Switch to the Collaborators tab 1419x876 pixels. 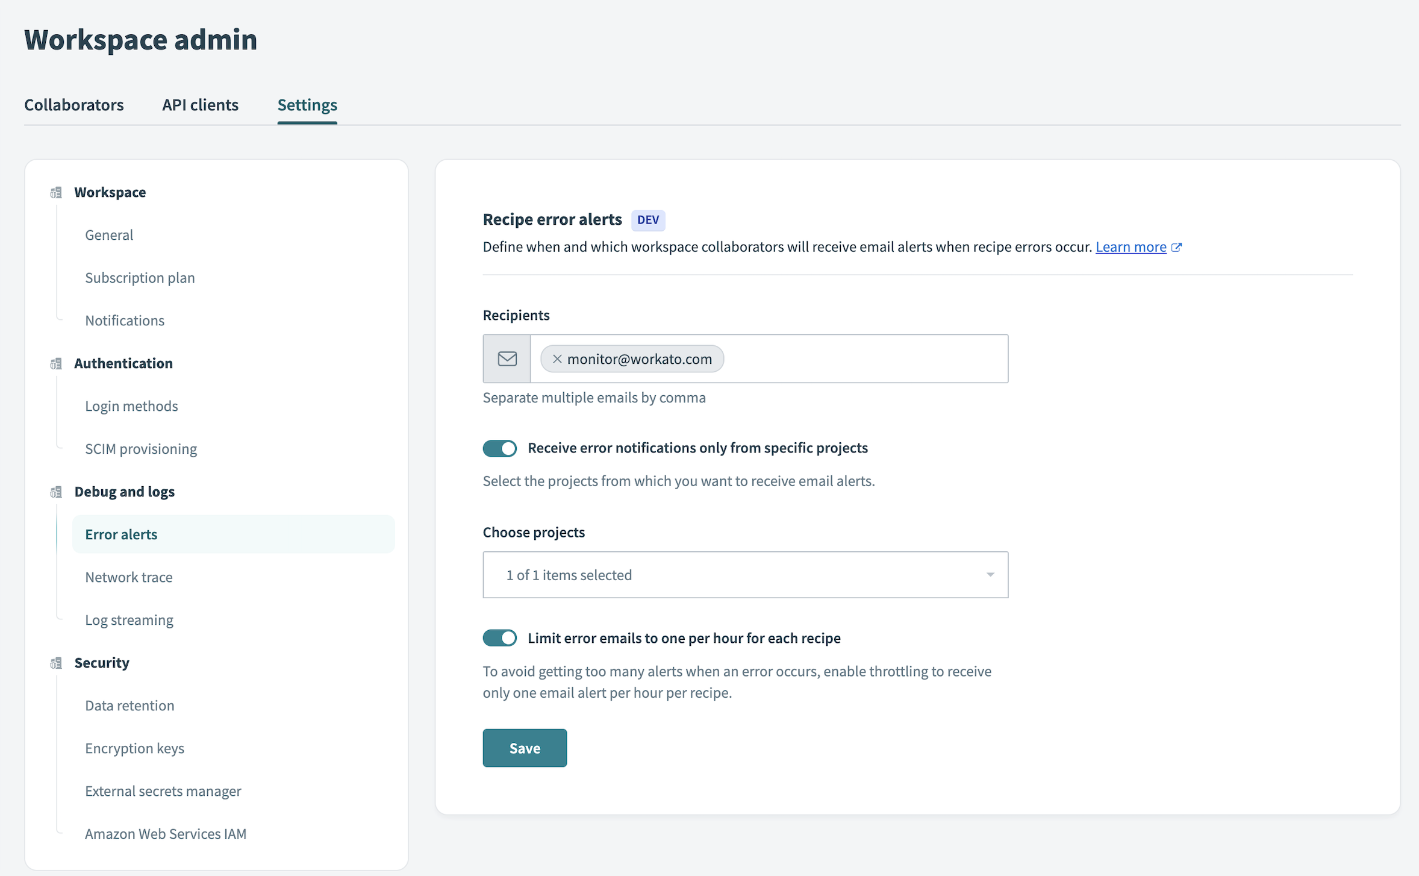[x=73, y=104]
